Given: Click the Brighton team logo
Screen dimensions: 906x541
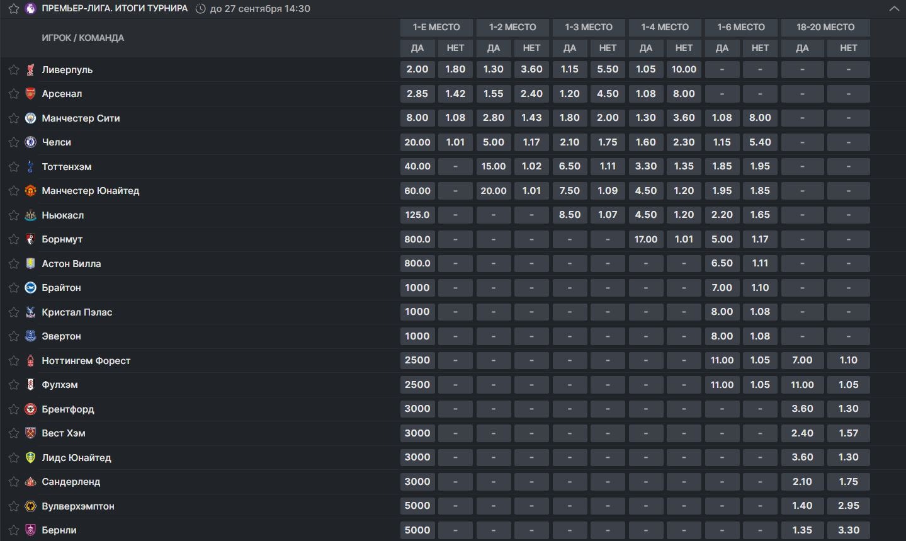Looking at the screenshot, I should coord(30,288).
